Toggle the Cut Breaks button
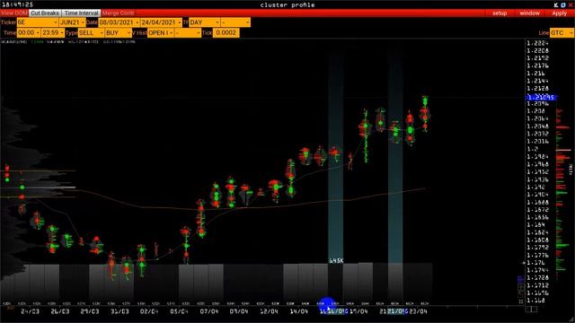This screenshot has width=575, height=323. pyautogui.click(x=45, y=13)
